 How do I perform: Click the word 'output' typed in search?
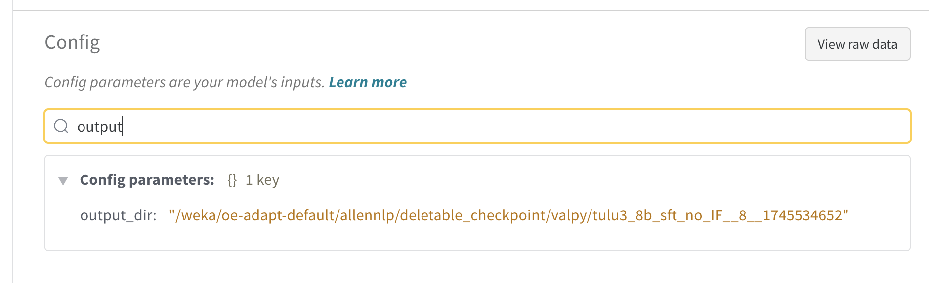(x=99, y=127)
